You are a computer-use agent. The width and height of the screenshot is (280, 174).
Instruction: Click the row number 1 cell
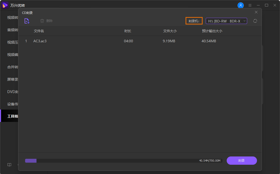pos(26,41)
